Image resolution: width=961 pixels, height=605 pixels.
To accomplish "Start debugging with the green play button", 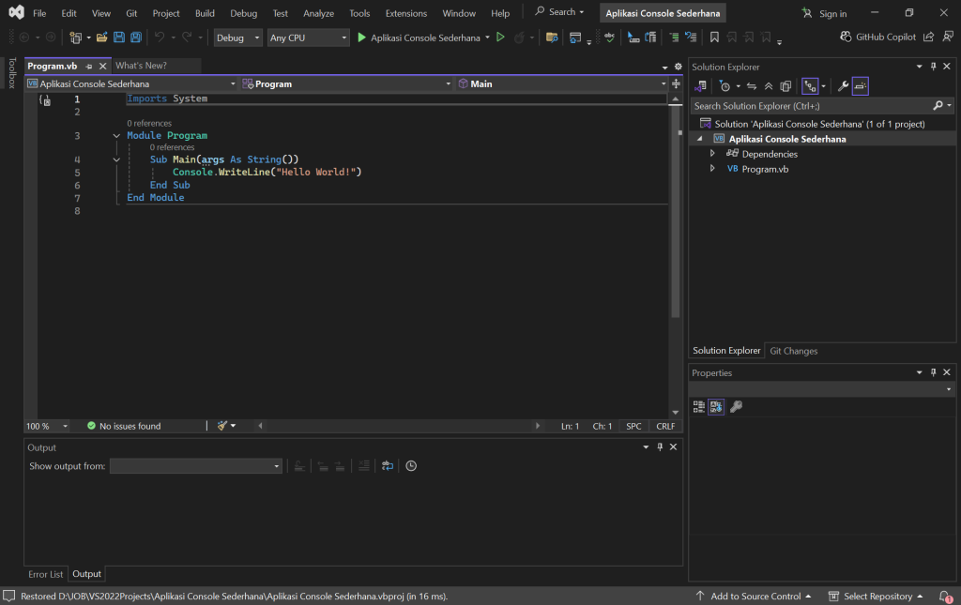I will tap(361, 38).
